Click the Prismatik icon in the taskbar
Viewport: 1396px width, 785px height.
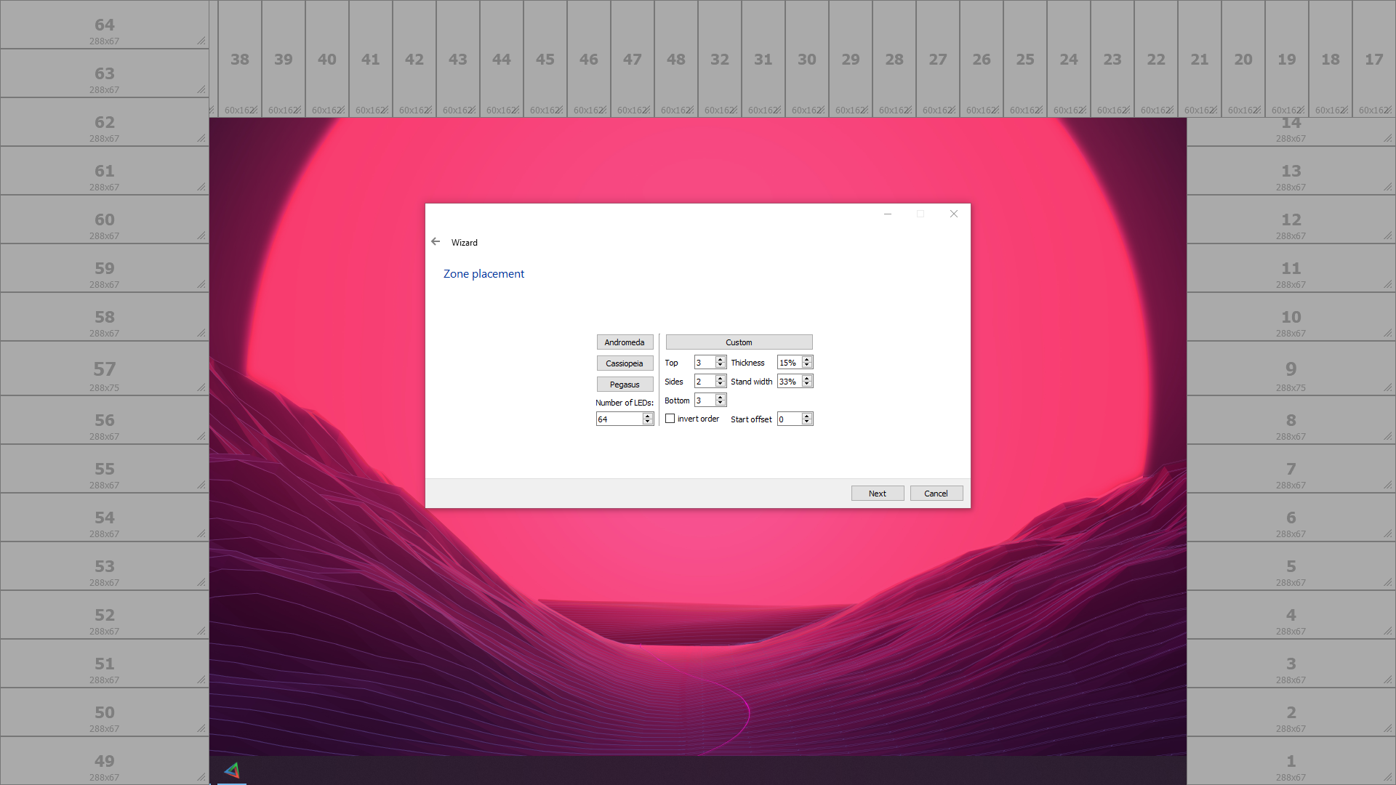[x=232, y=770]
